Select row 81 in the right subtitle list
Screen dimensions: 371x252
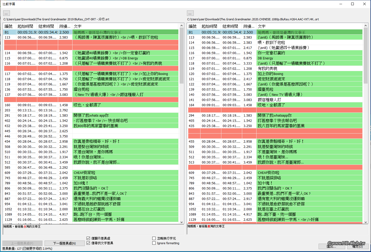[275, 32]
